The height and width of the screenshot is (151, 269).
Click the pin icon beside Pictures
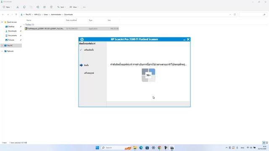(21, 40)
